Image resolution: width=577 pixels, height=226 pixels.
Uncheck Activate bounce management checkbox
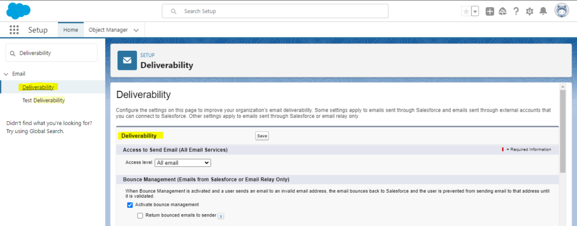(130, 205)
